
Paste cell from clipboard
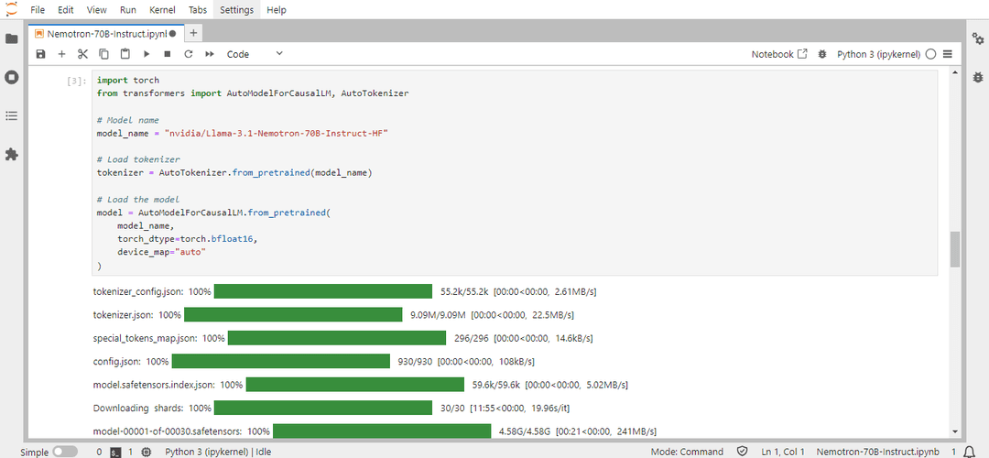(x=125, y=54)
